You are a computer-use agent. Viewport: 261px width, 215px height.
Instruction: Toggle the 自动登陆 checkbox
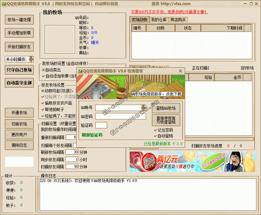pos(163,136)
